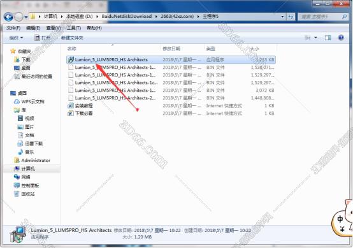Refresh the folder with the refresh button
The height and width of the screenshot is (248, 353).
coord(291,17)
